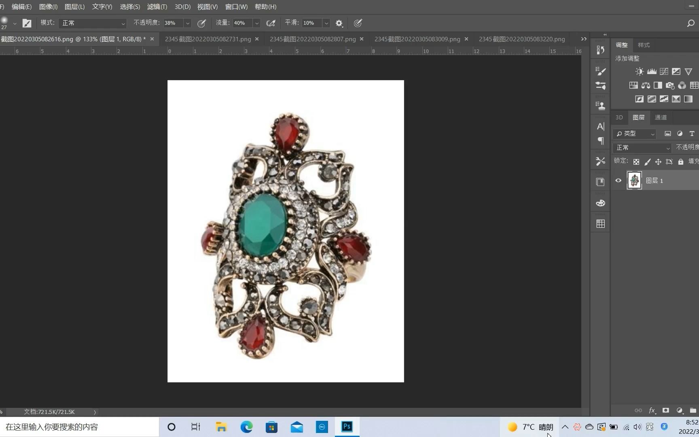
Task: Open the Character panel icon
Action: pyautogui.click(x=600, y=127)
